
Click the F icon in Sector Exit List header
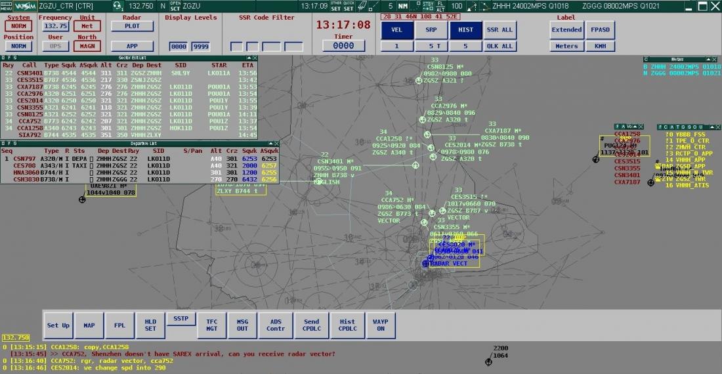tap(9, 58)
